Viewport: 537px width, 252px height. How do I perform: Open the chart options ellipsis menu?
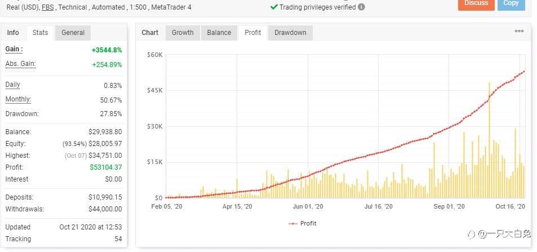point(519,32)
